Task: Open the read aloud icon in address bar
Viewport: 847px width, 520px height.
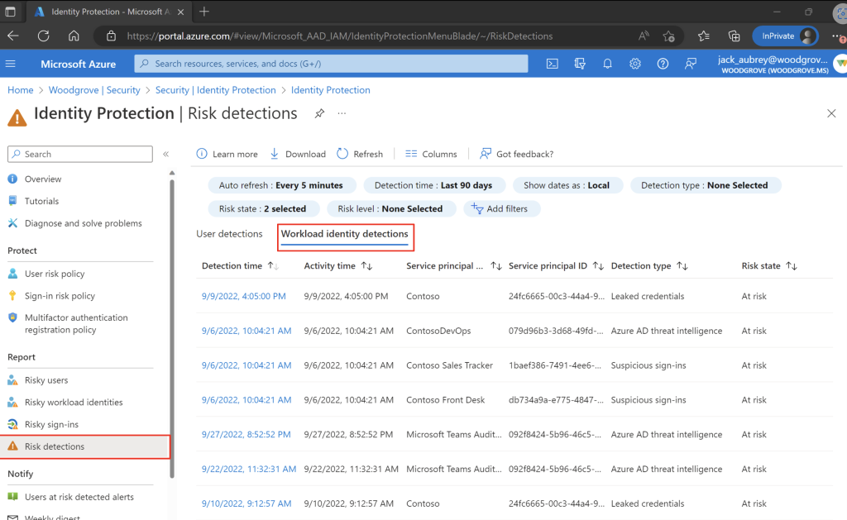Action: [644, 36]
